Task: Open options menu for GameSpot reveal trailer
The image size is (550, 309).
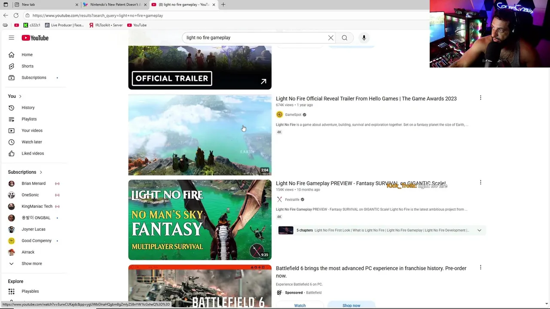Action: click(480, 98)
